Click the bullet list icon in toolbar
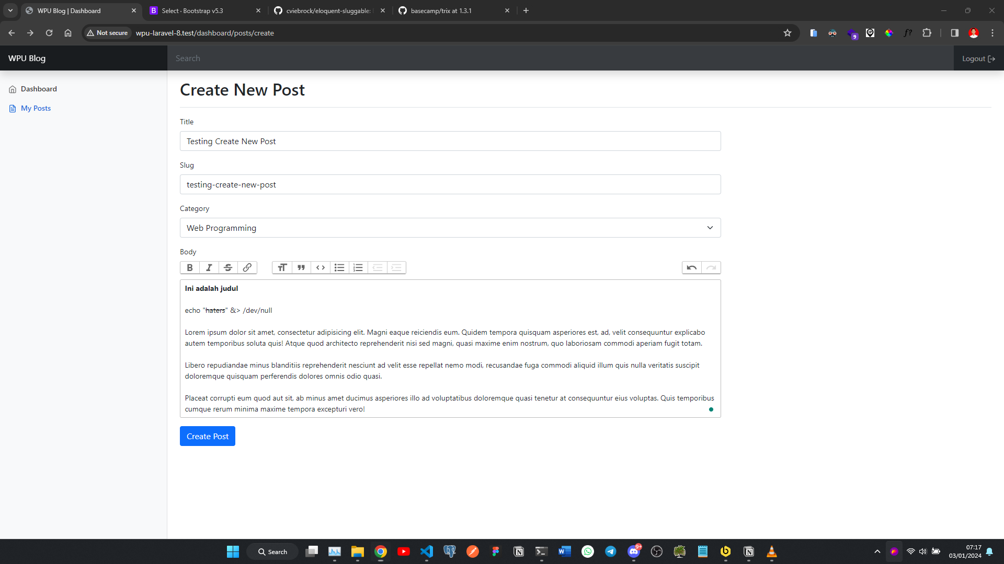This screenshot has height=564, width=1004. (x=339, y=267)
